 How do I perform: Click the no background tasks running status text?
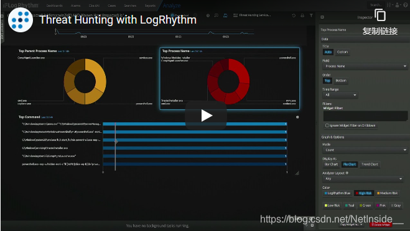pyautogui.click(x=157, y=226)
